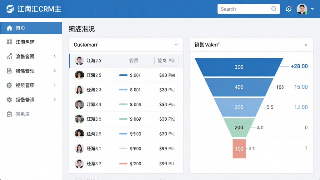Select the customer row showing $.001 $93 PM
Screen dimensions: 320x180
tap(126, 75)
